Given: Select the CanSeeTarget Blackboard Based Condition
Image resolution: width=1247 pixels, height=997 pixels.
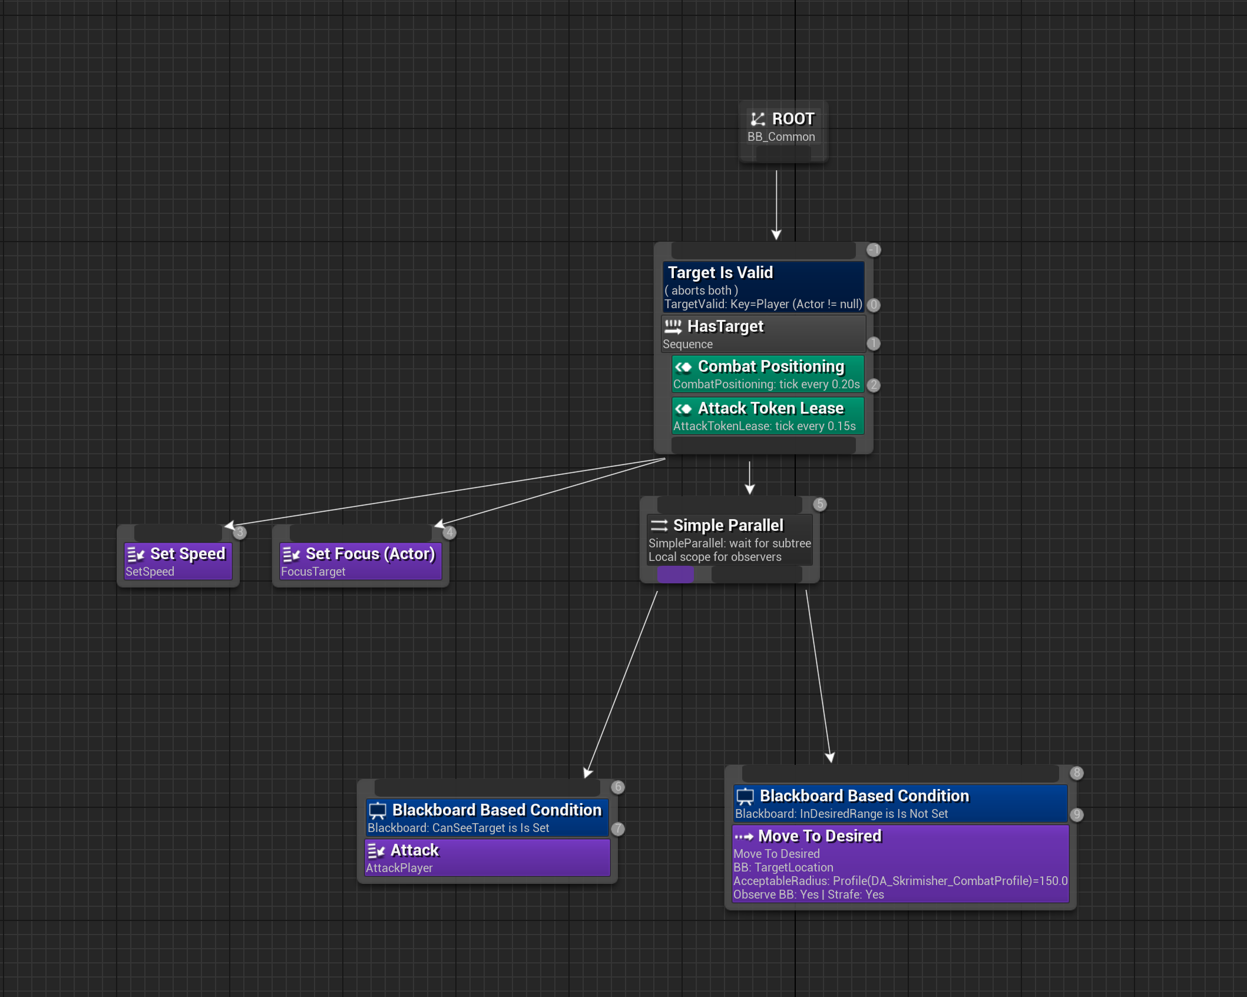Looking at the screenshot, I should point(487,818).
